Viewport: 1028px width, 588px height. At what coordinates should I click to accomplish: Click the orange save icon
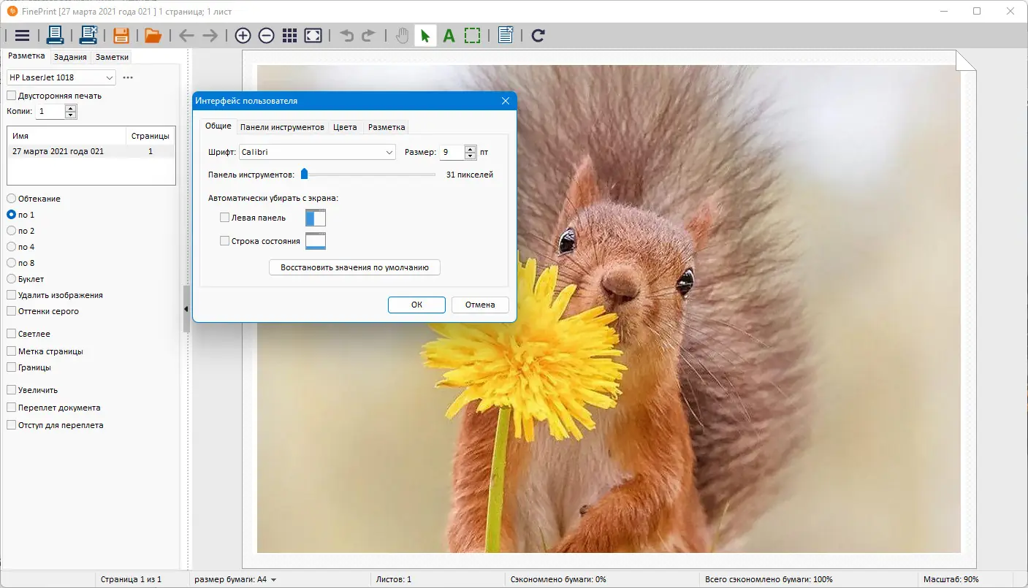tap(121, 35)
